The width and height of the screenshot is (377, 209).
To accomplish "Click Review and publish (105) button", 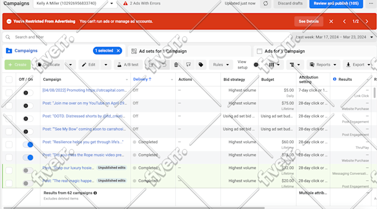I will (x=336, y=4).
